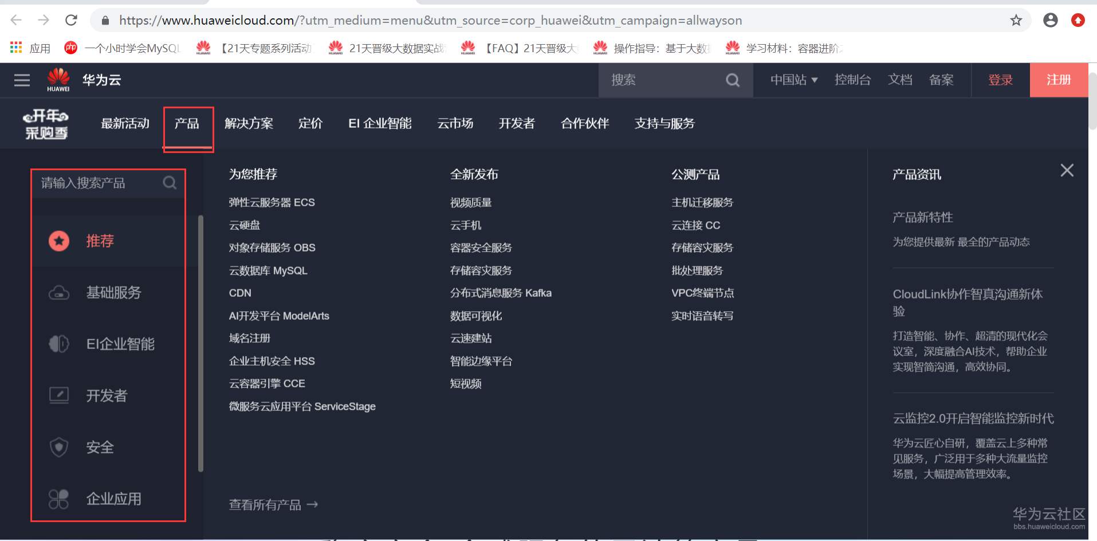Click the product search magnifier icon

pyautogui.click(x=170, y=183)
